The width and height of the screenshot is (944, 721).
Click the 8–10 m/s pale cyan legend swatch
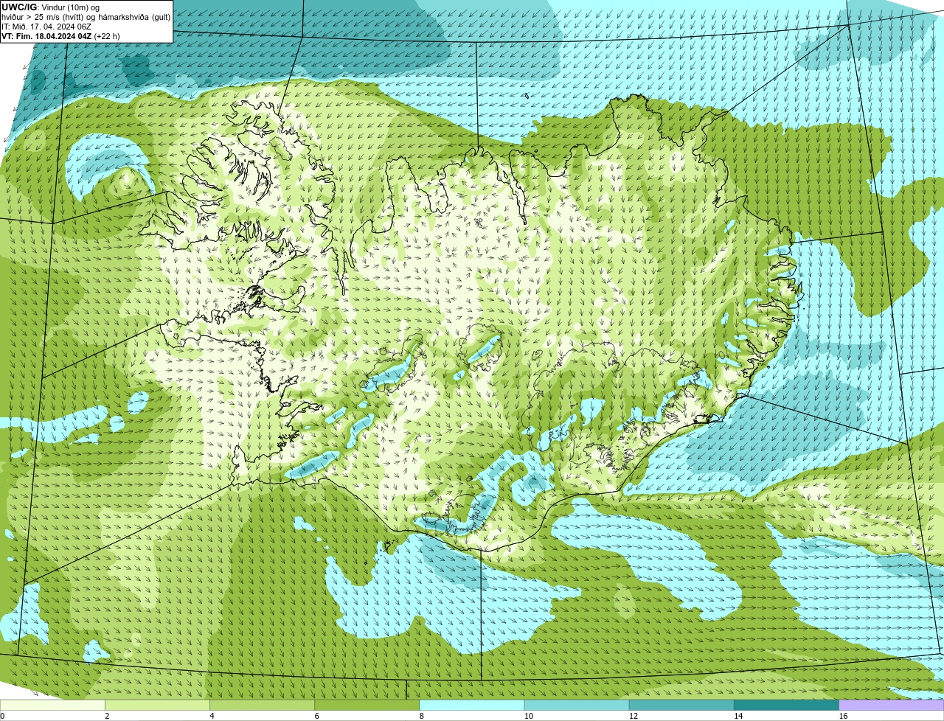click(x=472, y=706)
